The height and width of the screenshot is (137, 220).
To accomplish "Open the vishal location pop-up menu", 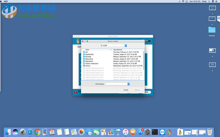I will pyautogui.click(x=113, y=45).
